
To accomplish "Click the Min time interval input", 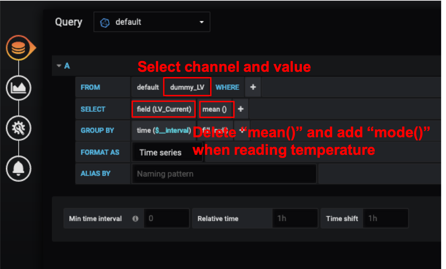I will (167, 219).
